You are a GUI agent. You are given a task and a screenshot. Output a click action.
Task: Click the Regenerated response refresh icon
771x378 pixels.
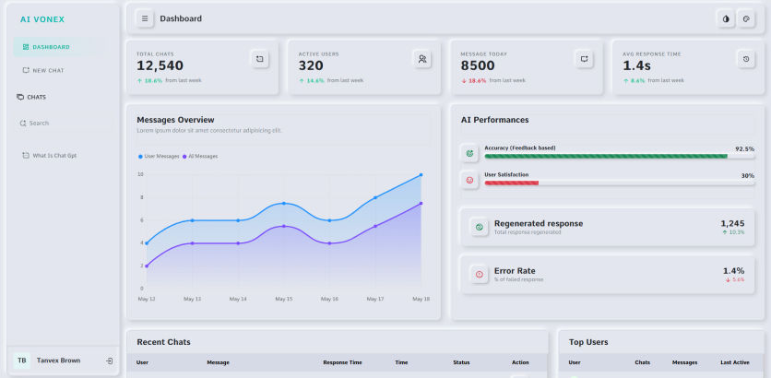479,227
